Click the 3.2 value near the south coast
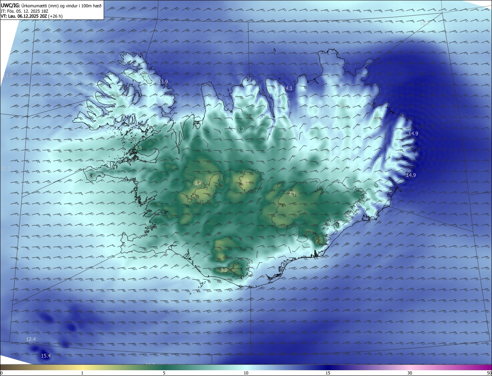The image size is (492, 376). 224,270
